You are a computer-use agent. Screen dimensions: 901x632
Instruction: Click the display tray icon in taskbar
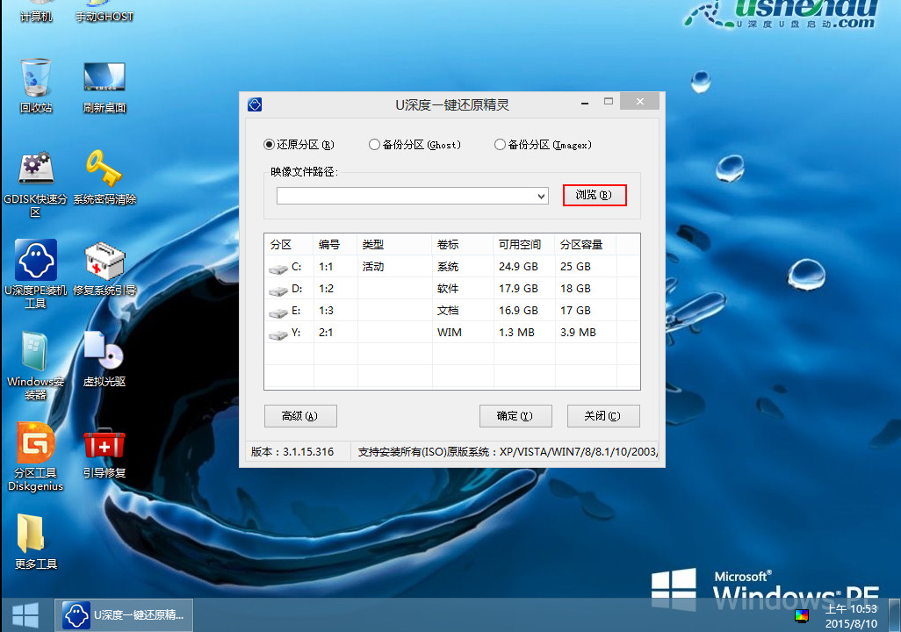click(802, 616)
